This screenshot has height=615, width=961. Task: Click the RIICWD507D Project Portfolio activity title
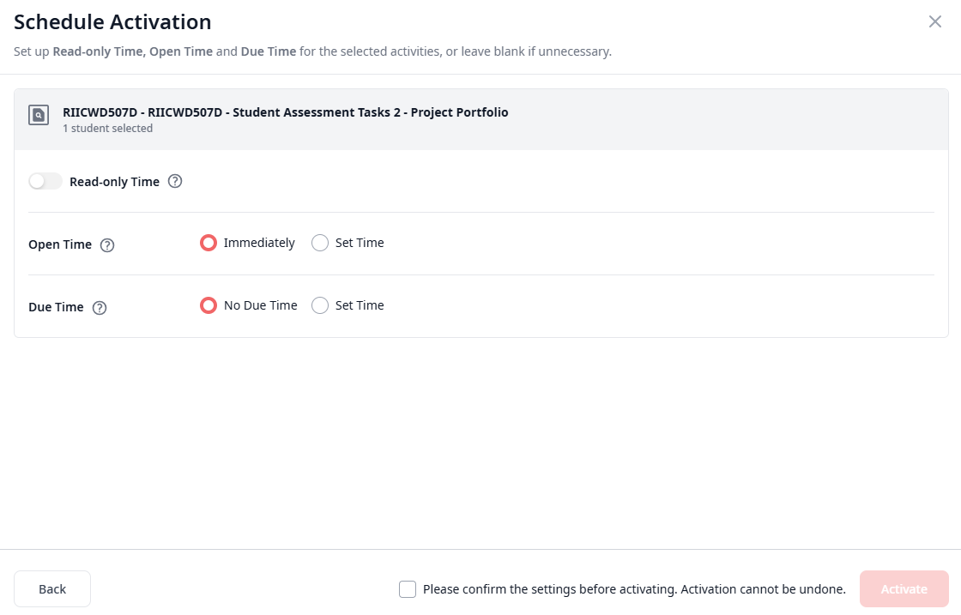pos(285,112)
